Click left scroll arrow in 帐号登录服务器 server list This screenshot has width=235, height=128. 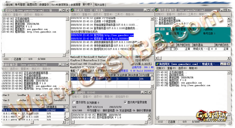tap(157, 58)
